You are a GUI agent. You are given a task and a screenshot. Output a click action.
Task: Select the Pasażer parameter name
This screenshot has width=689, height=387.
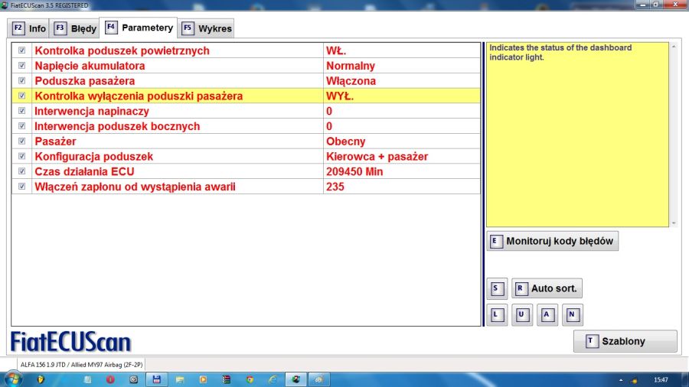(x=55, y=141)
